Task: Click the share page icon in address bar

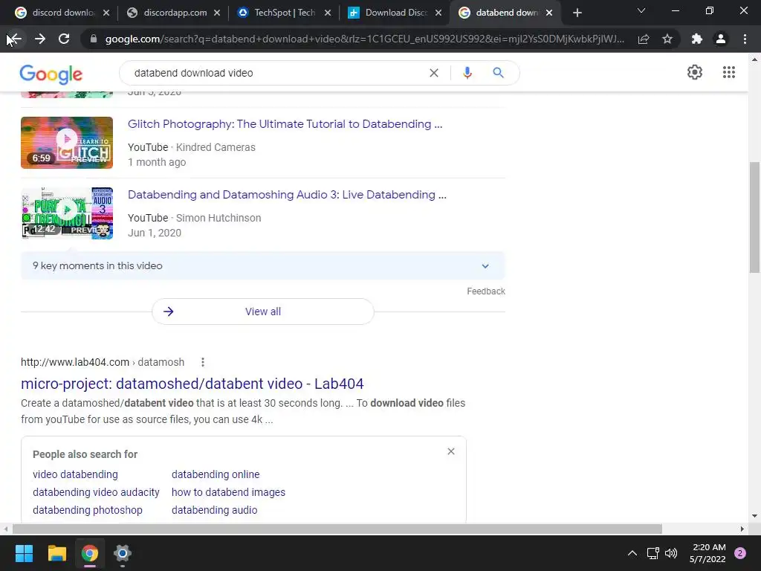Action: (x=644, y=39)
